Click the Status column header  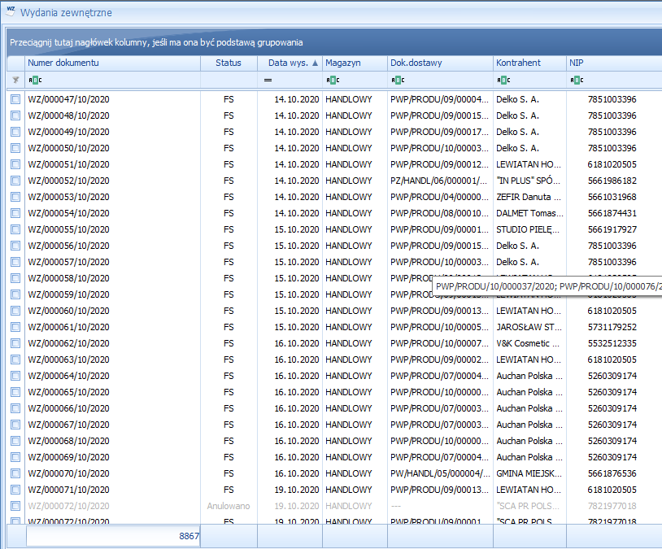(x=229, y=63)
